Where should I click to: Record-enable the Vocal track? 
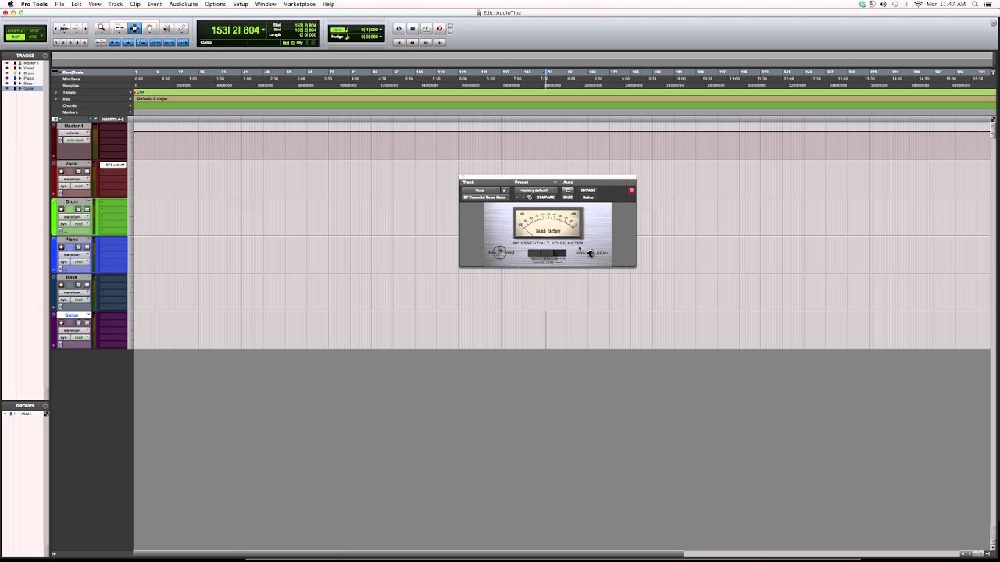click(x=61, y=171)
